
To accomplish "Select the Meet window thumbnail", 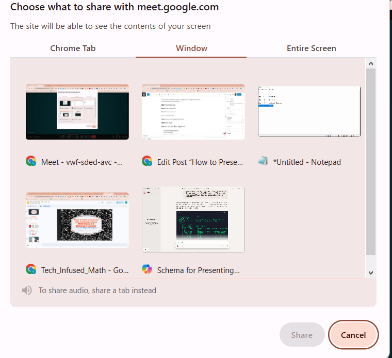I will (x=77, y=112).
